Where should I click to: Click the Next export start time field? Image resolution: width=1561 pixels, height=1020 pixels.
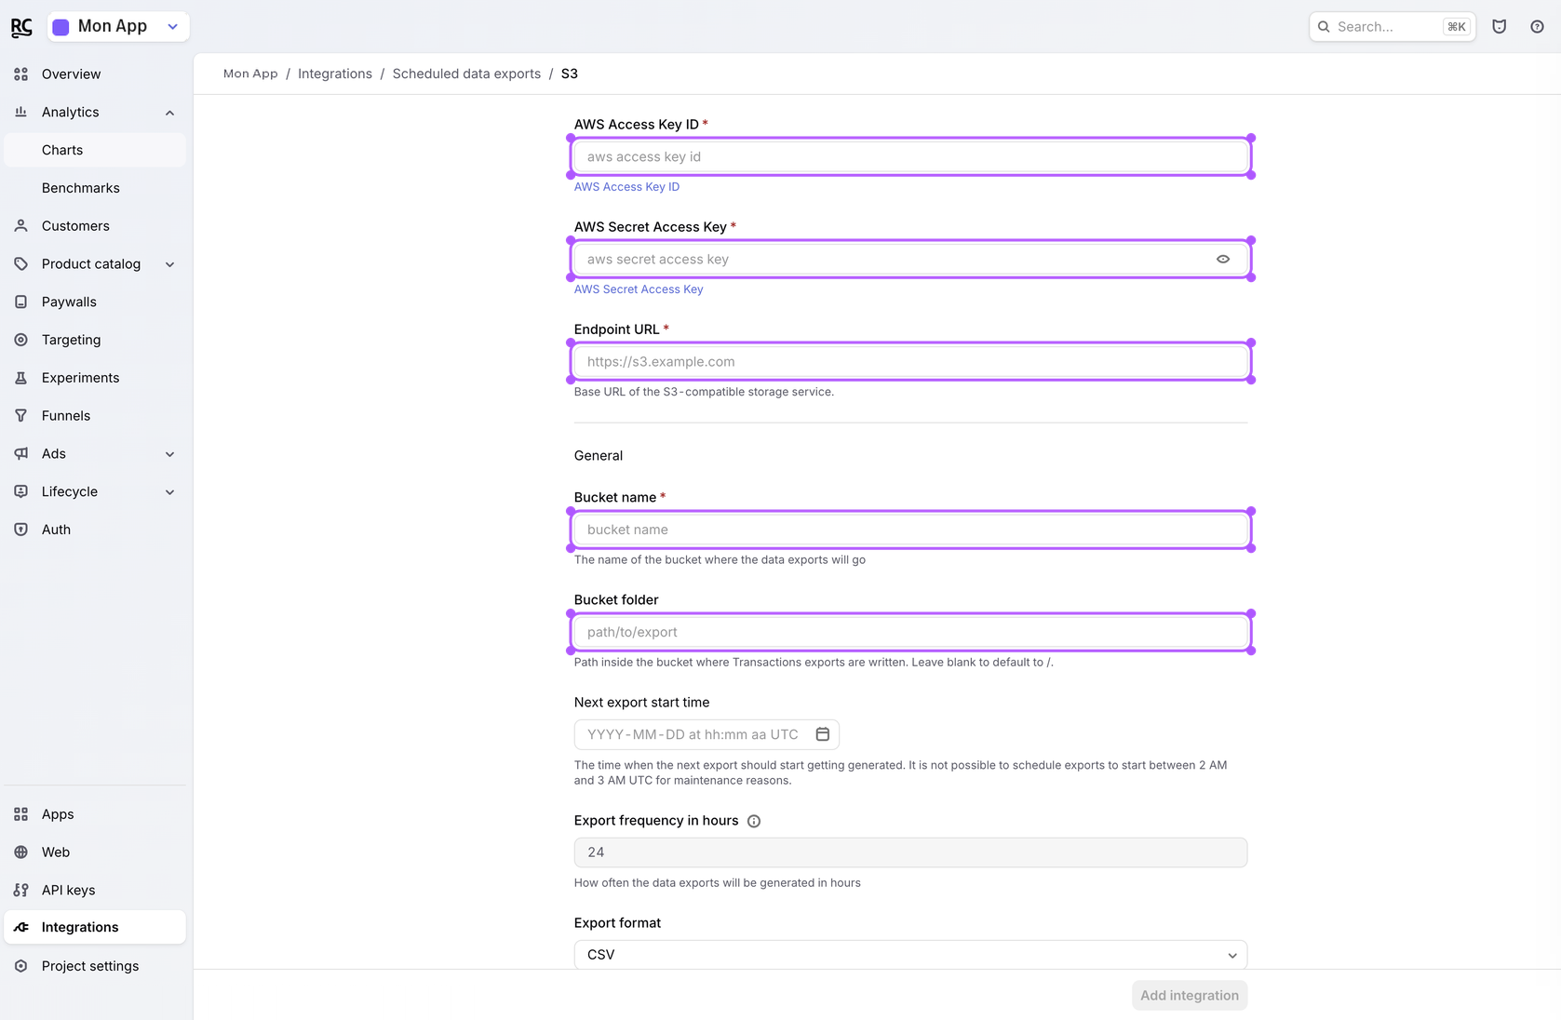[706, 734]
